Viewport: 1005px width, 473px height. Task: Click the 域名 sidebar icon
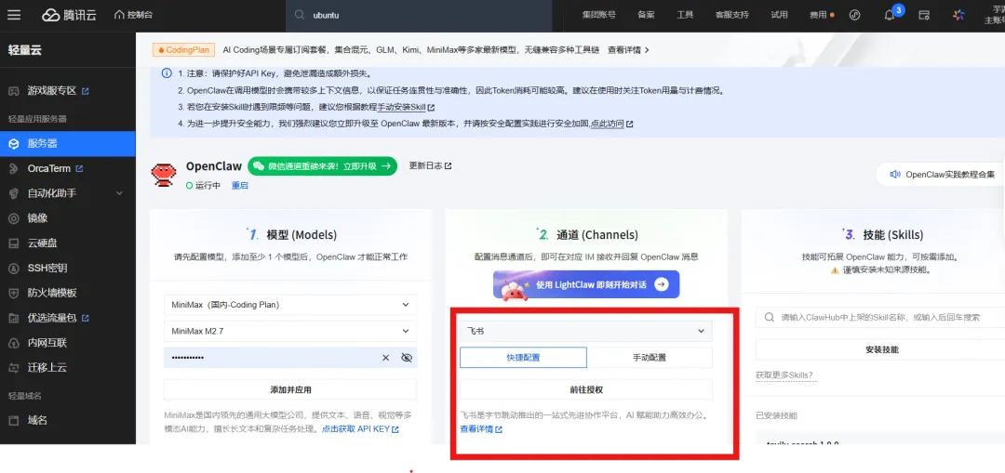[x=13, y=421]
